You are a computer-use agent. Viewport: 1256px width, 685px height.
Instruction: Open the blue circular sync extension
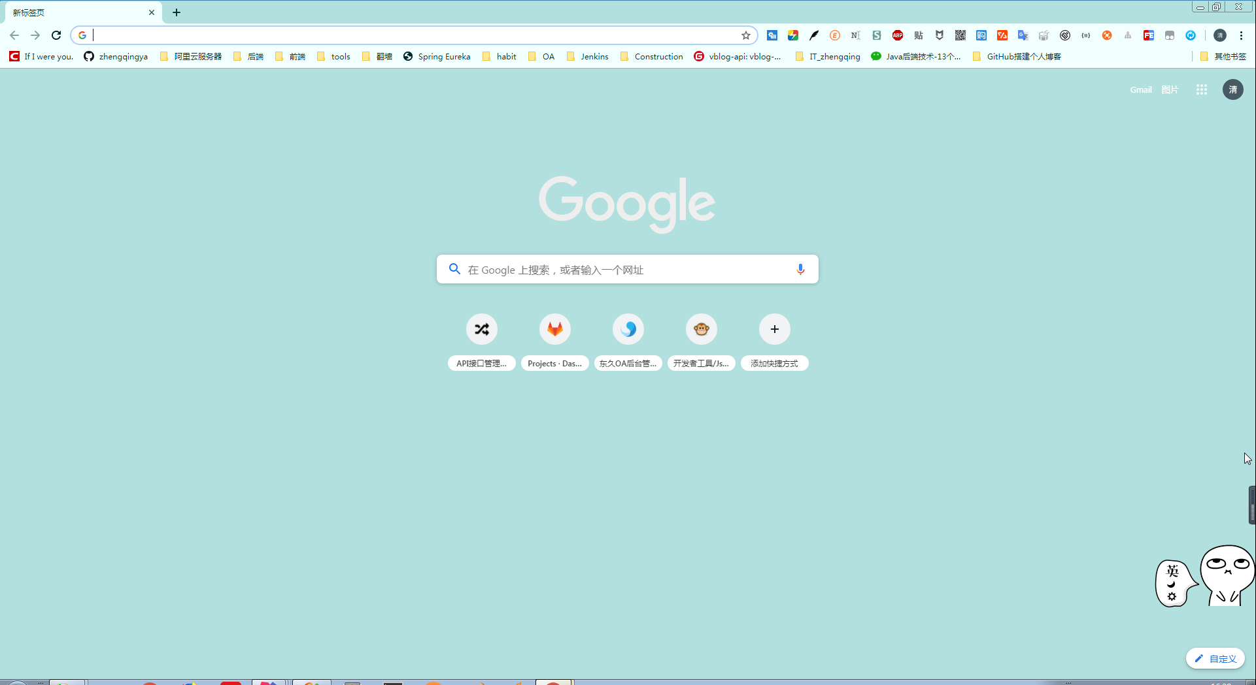click(1191, 35)
